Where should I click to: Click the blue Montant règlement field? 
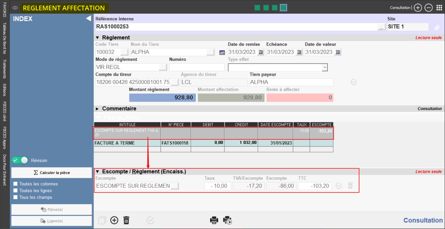162,97
